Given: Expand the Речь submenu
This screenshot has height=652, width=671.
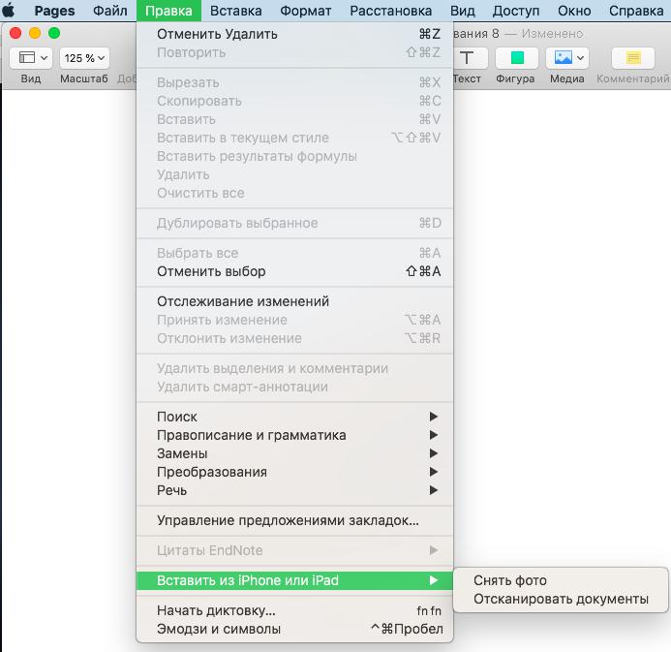Looking at the screenshot, I should 294,490.
